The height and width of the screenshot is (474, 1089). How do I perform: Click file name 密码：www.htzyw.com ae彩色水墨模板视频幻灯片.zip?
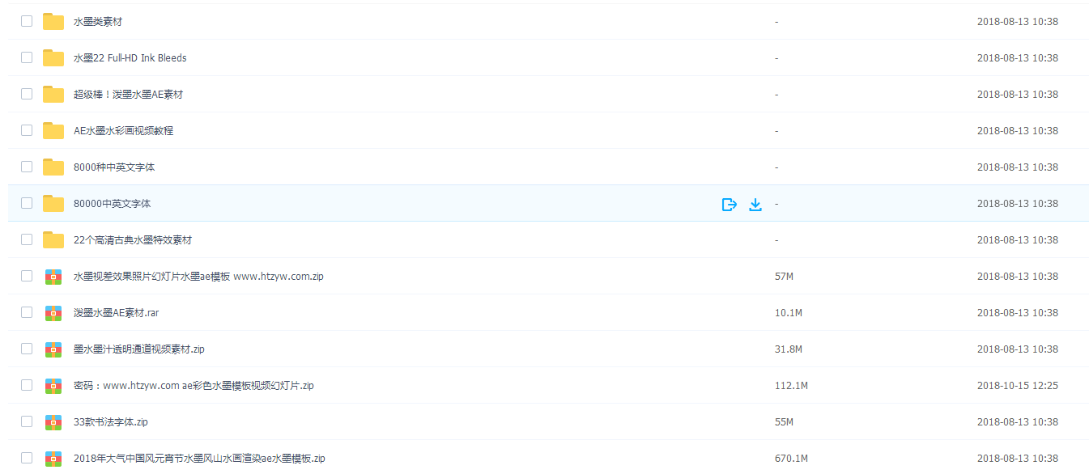pos(194,386)
